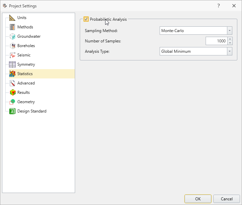
Task: Select the Seismic category
Action: 24,55
